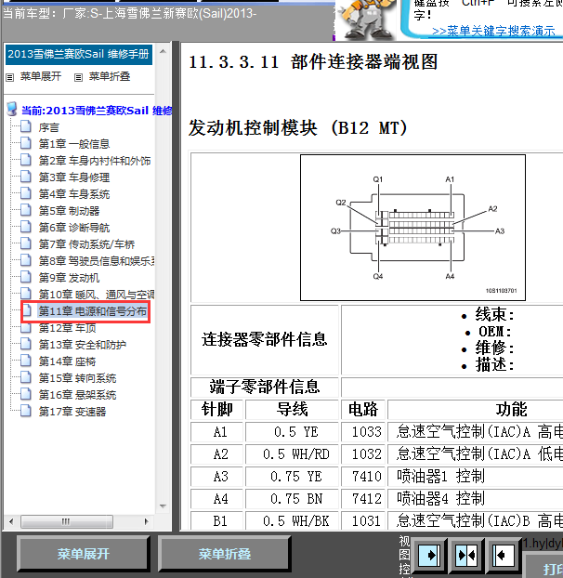Click circuit cell 7410
The width and height of the screenshot is (563, 578).
tap(363, 477)
